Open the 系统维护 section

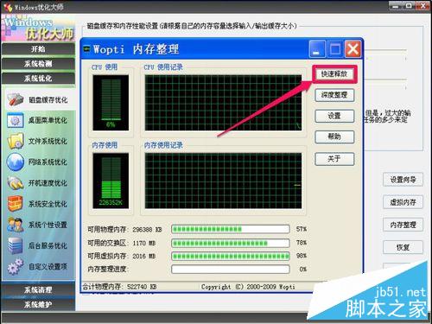pyautogui.click(x=38, y=304)
